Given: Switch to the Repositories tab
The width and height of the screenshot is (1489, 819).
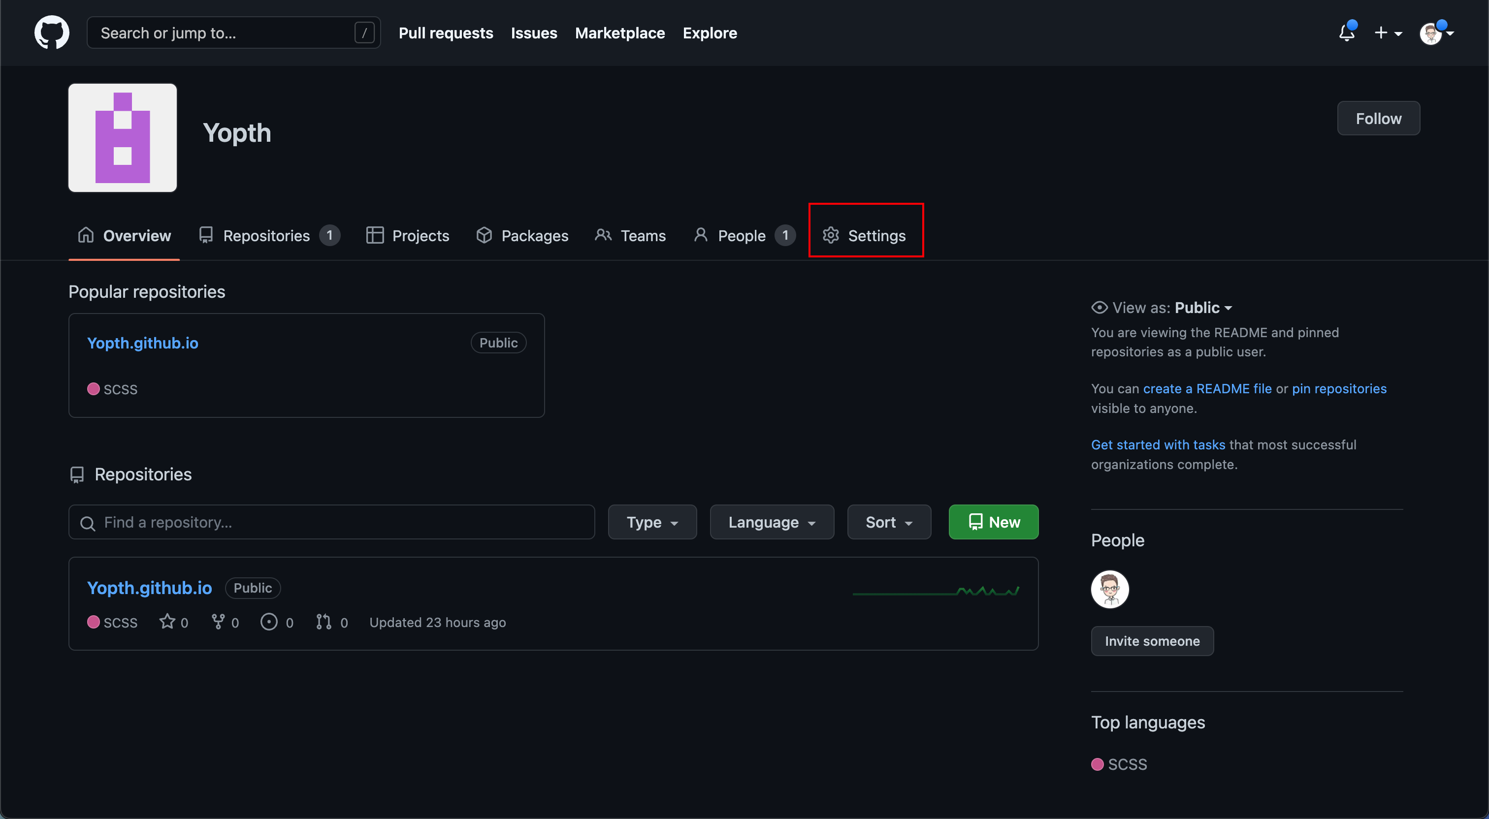Looking at the screenshot, I should point(269,236).
